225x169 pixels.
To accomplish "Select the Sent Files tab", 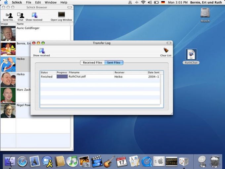I will pos(114,63).
